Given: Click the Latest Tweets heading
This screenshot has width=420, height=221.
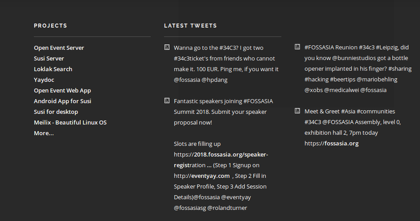Looking at the screenshot, I should (190, 26).
